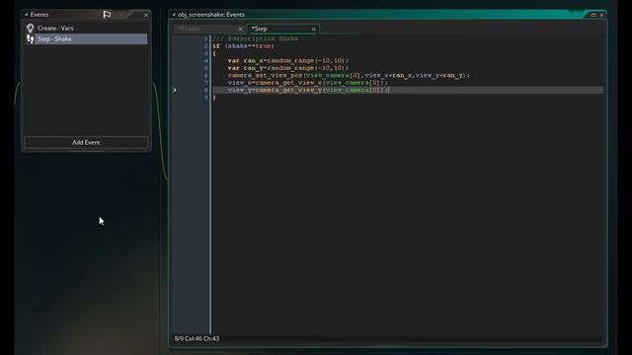Click line number 1 in gutter

click(206, 39)
